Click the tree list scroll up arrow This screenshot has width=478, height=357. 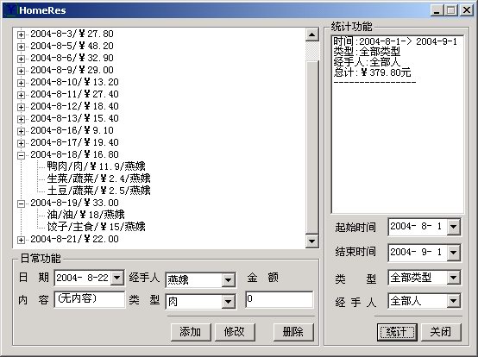pos(311,34)
